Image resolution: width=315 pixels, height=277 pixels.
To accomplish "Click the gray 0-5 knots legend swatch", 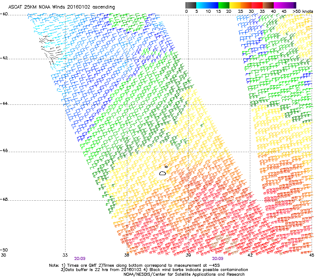I will (x=191, y=5).
